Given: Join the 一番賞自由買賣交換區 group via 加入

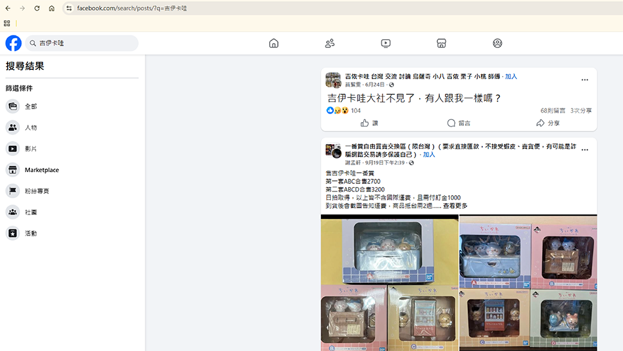Looking at the screenshot, I should 429,155.
